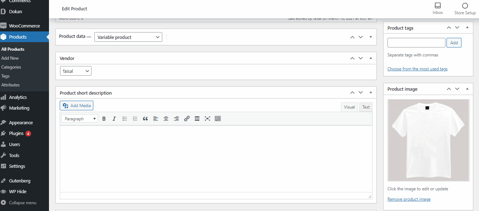Move Product short description panel down
Screen dimensions: 479x211
tap(361, 92)
